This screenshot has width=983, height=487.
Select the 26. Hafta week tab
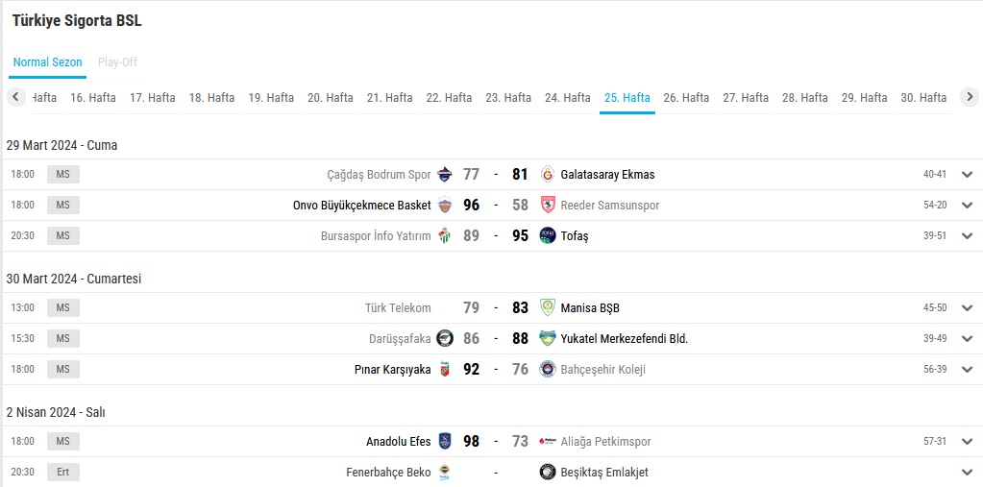point(686,98)
